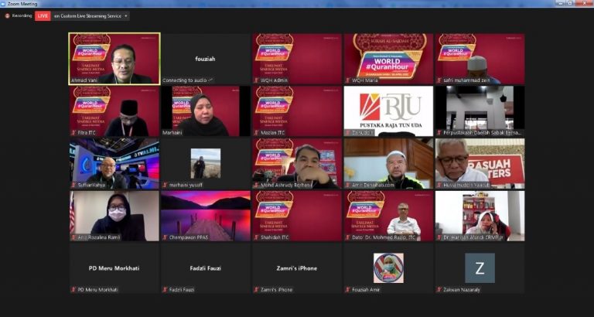Click the Z avatar of Zakwan Nazaraly
This screenshot has width=594, height=317.
pos(480,268)
